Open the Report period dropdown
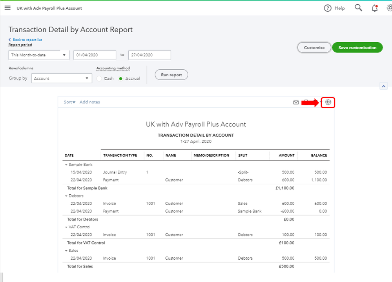Screen dimensions: 392x282 pos(38,55)
